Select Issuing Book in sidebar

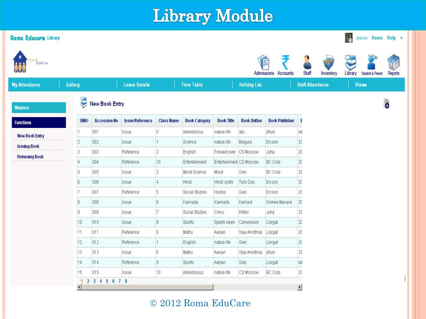28,146
